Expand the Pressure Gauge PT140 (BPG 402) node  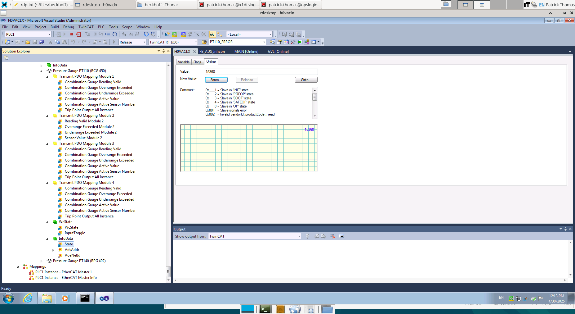coord(42,261)
